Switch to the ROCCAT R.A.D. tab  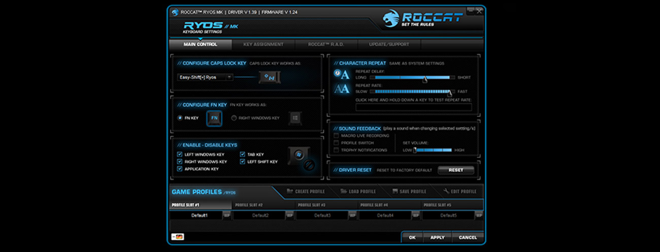[x=326, y=44]
